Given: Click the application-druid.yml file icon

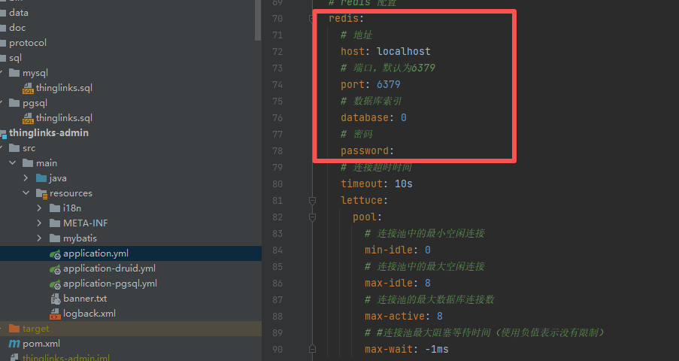Looking at the screenshot, I should (x=55, y=268).
